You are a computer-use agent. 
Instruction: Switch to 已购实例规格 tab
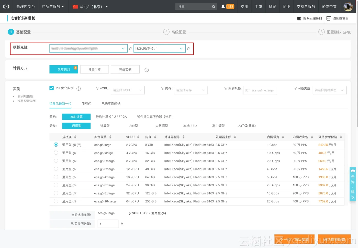point(111,104)
